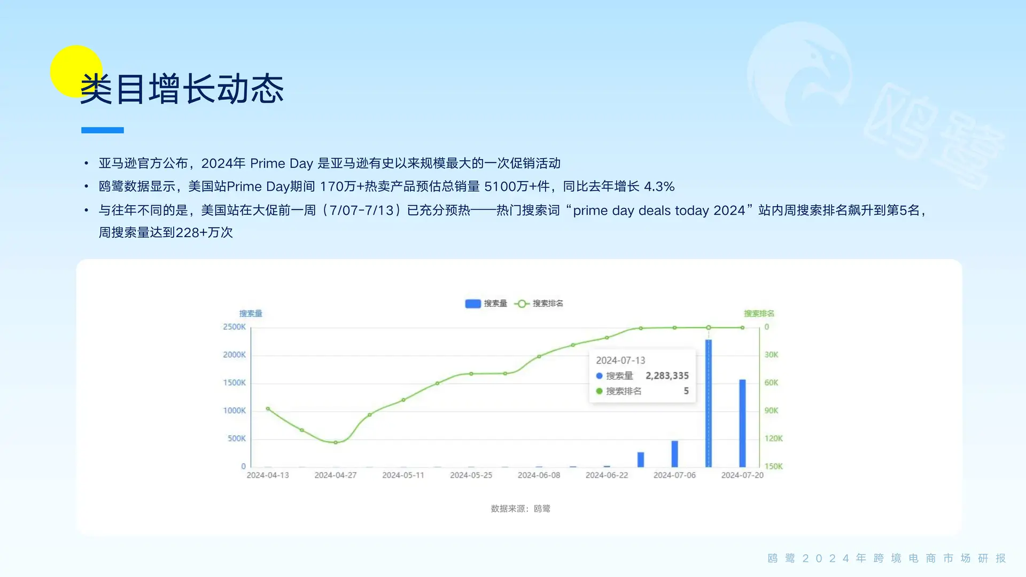Toggle the 搜索排名 legend line marker
Image resolution: width=1026 pixels, height=577 pixels.
click(x=522, y=303)
